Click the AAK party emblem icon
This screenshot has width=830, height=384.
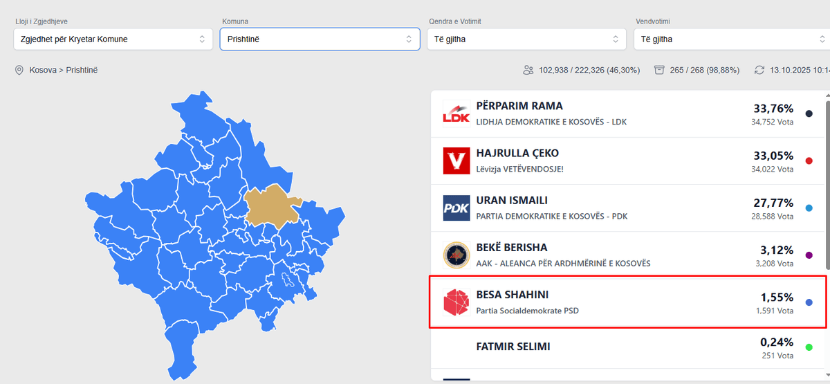[456, 255]
